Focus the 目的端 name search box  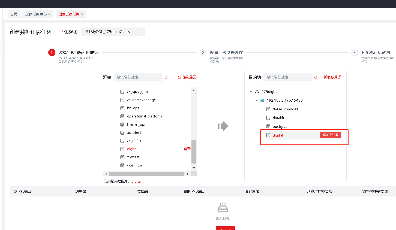coord(287,77)
